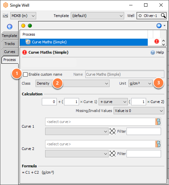Click the blue back arrow icon
Image resolution: width=169 pixels, height=185 pixels.
click(x=10, y=27)
